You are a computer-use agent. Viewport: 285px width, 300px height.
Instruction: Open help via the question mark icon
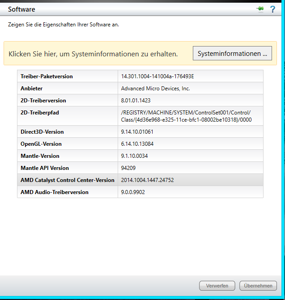(x=272, y=9)
